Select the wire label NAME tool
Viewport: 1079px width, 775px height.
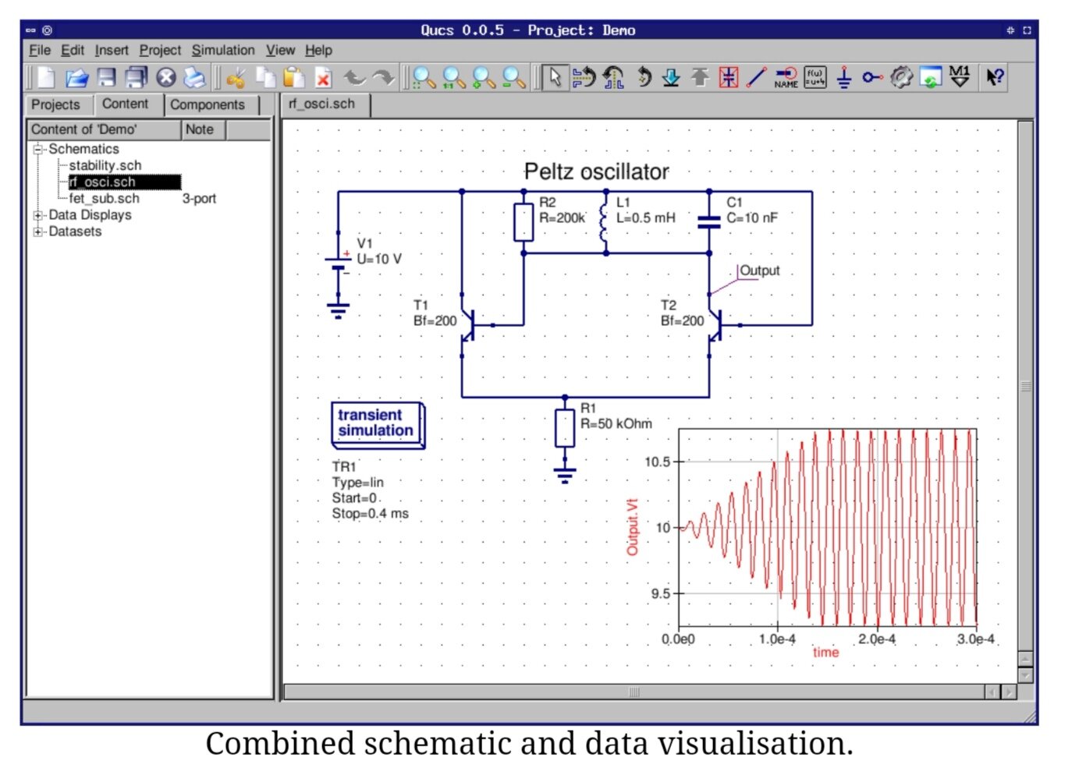point(786,77)
